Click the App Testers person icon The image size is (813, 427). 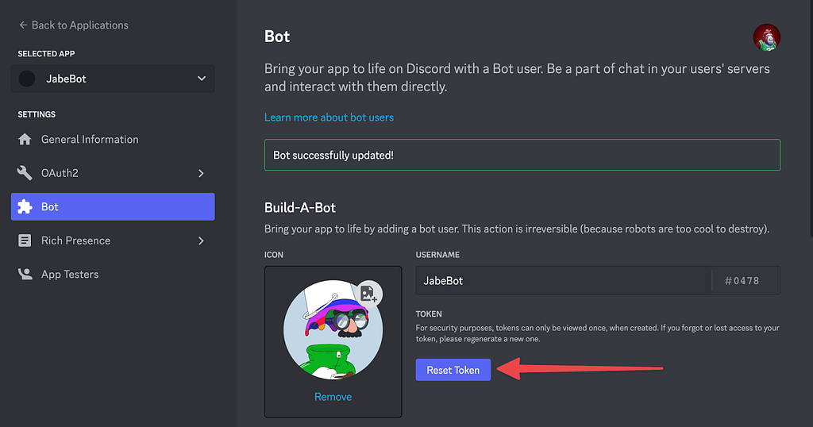coord(25,274)
